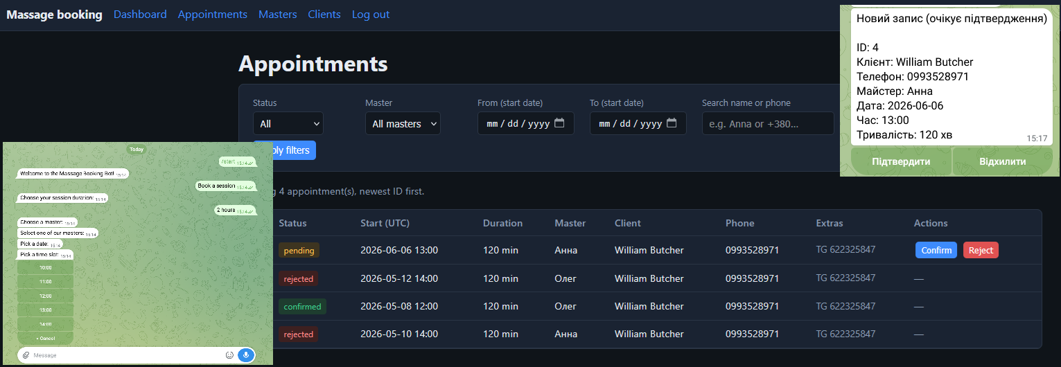Open the Masters nav link
This screenshot has width=1061, height=367.
pyautogui.click(x=278, y=15)
